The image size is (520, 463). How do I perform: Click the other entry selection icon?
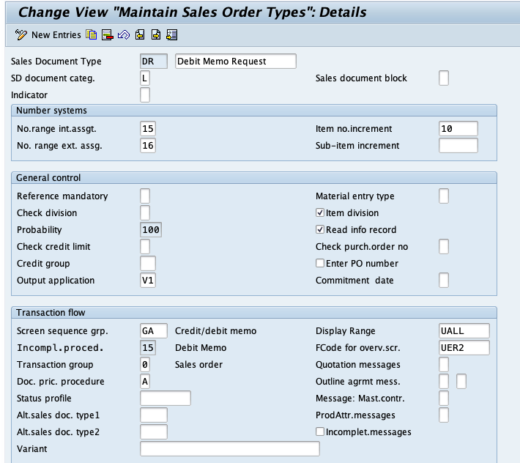pyautogui.click(x=172, y=35)
